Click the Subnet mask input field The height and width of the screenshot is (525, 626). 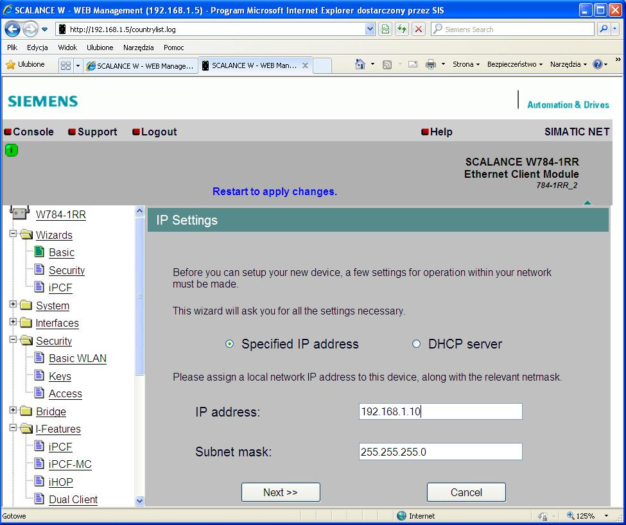(x=440, y=452)
